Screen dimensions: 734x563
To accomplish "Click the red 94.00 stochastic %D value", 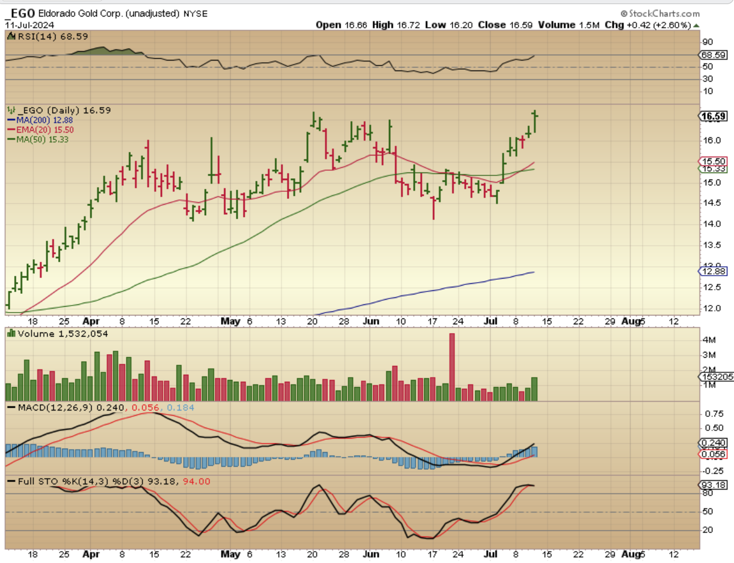I will pos(196,481).
